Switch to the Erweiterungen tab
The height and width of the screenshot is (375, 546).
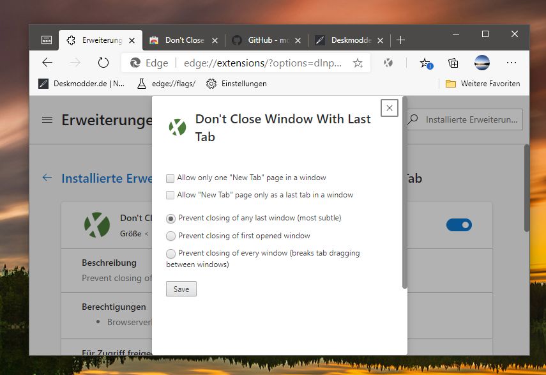[x=100, y=40]
